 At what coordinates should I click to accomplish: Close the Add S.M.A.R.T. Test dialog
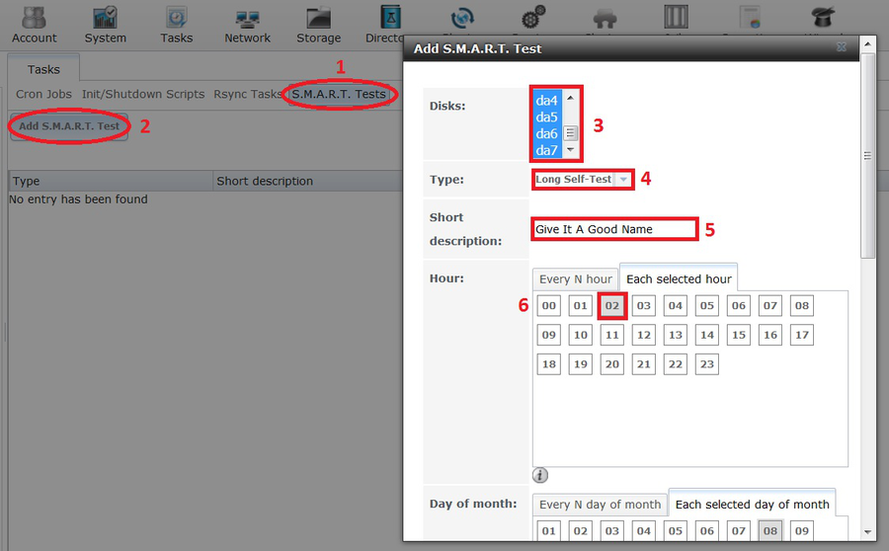(x=842, y=47)
